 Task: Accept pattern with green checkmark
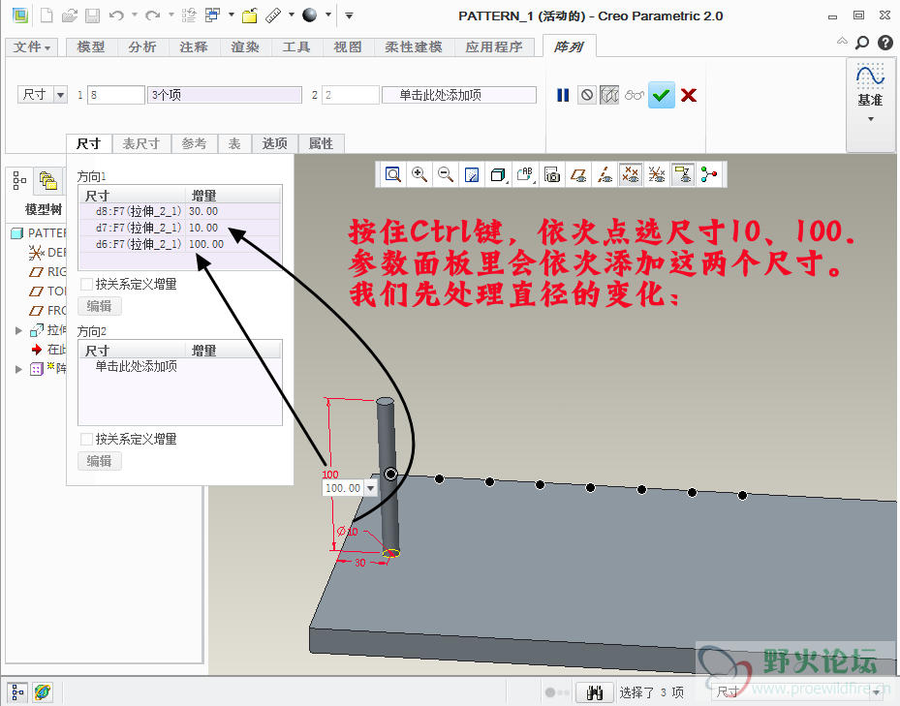662,95
